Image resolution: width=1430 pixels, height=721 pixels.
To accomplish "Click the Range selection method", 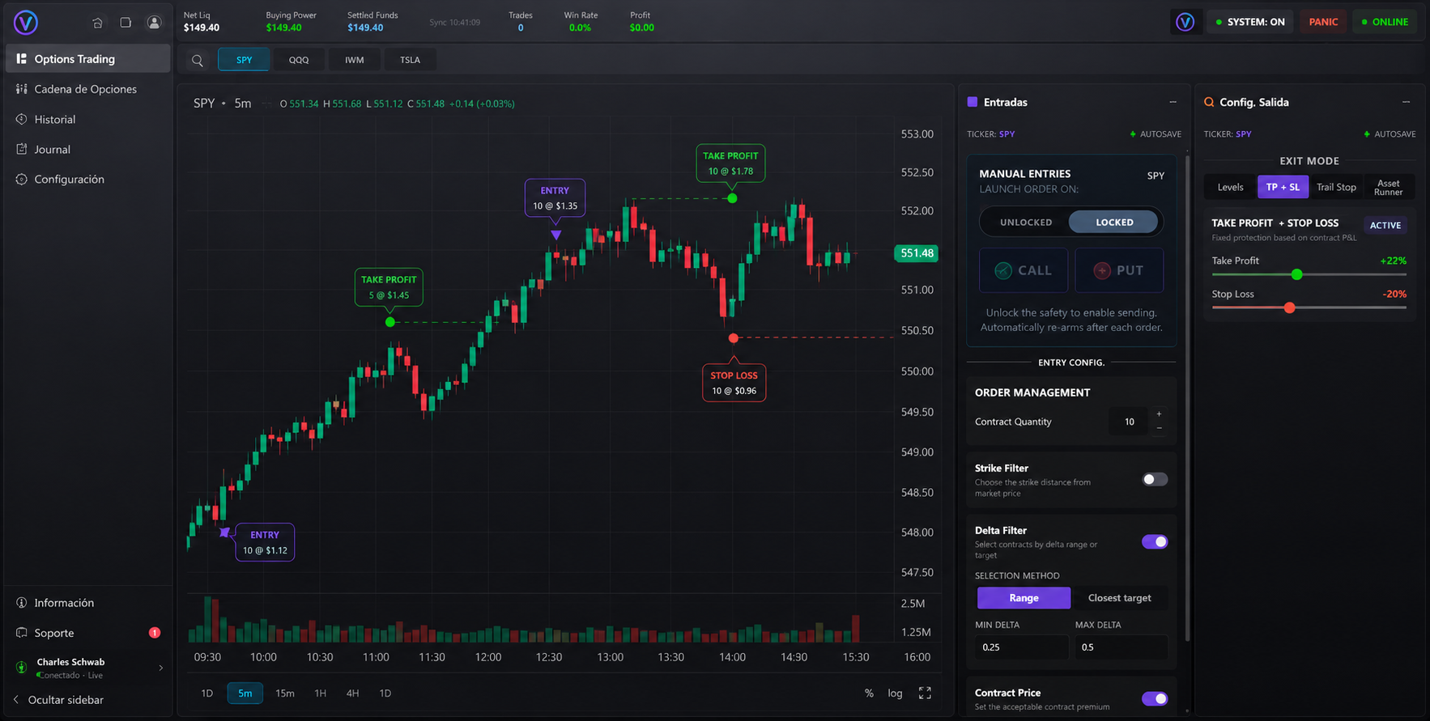I will [1024, 598].
